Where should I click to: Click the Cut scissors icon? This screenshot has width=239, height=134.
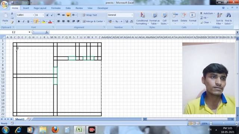12,13
